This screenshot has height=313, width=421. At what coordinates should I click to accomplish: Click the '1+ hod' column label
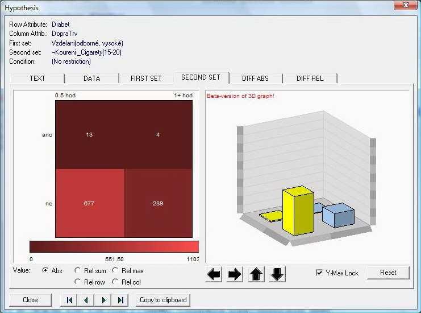[x=183, y=96]
